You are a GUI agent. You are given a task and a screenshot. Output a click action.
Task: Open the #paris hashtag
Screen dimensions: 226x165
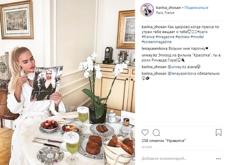coord(202,32)
